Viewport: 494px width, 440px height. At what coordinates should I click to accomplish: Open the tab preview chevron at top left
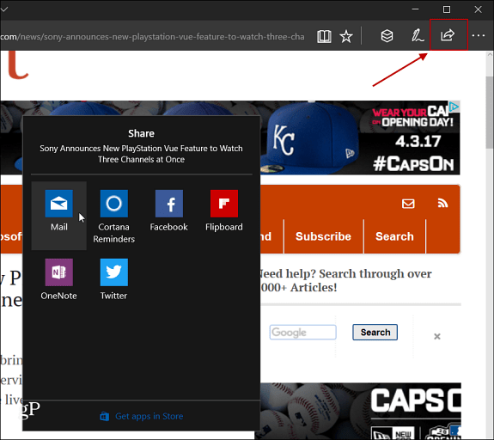point(3,9)
